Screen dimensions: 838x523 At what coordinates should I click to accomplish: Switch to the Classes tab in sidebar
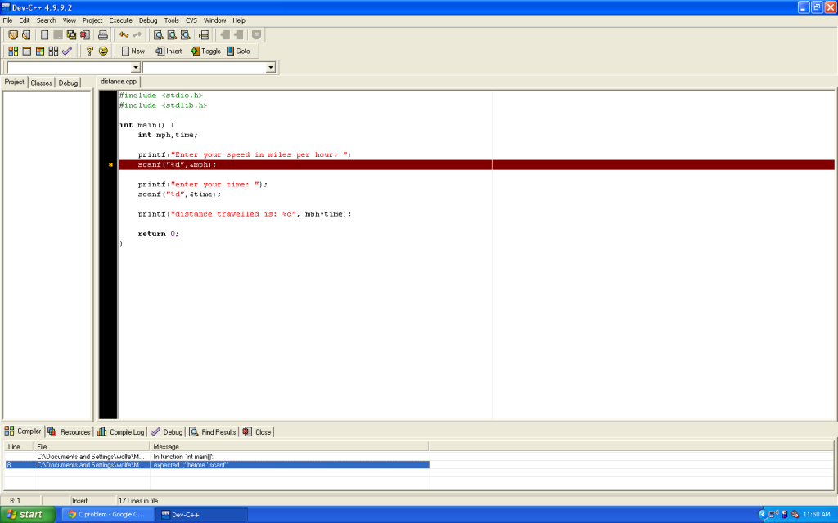(41, 83)
